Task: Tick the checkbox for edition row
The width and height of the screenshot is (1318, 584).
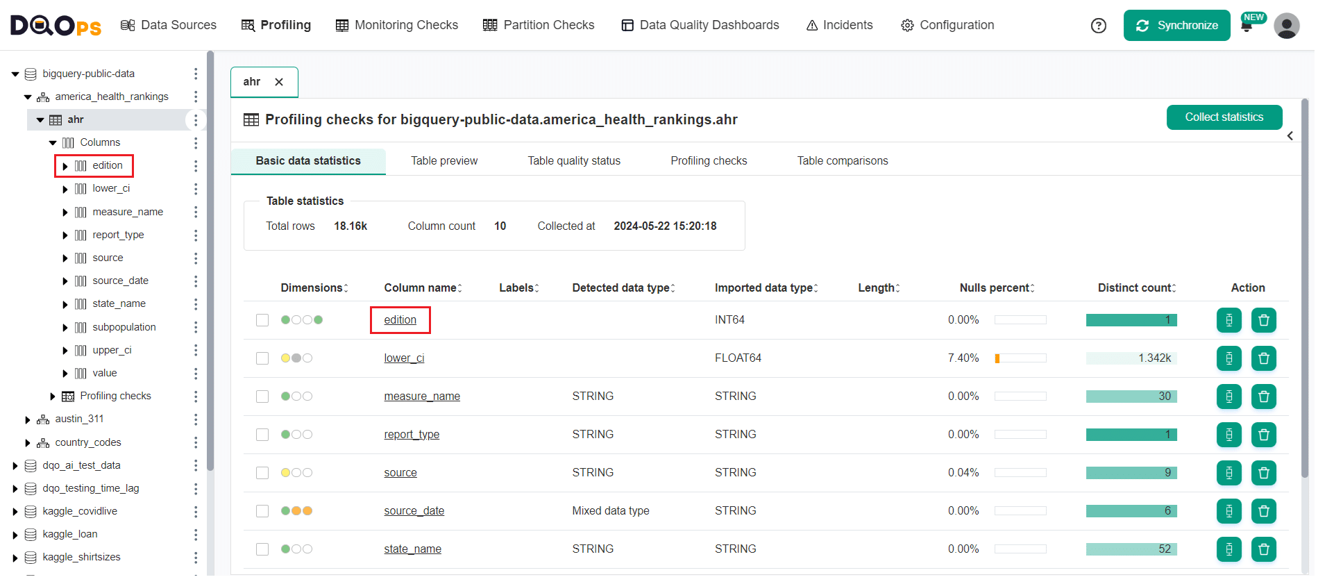Action: pyautogui.click(x=262, y=320)
